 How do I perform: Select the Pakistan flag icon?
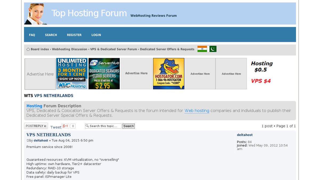212,49
